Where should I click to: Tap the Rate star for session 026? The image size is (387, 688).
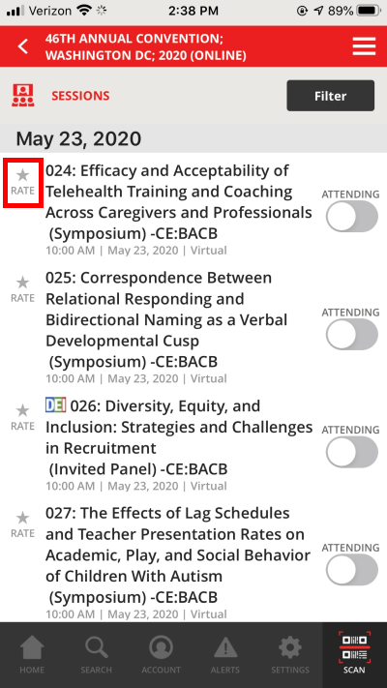click(x=22, y=417)
